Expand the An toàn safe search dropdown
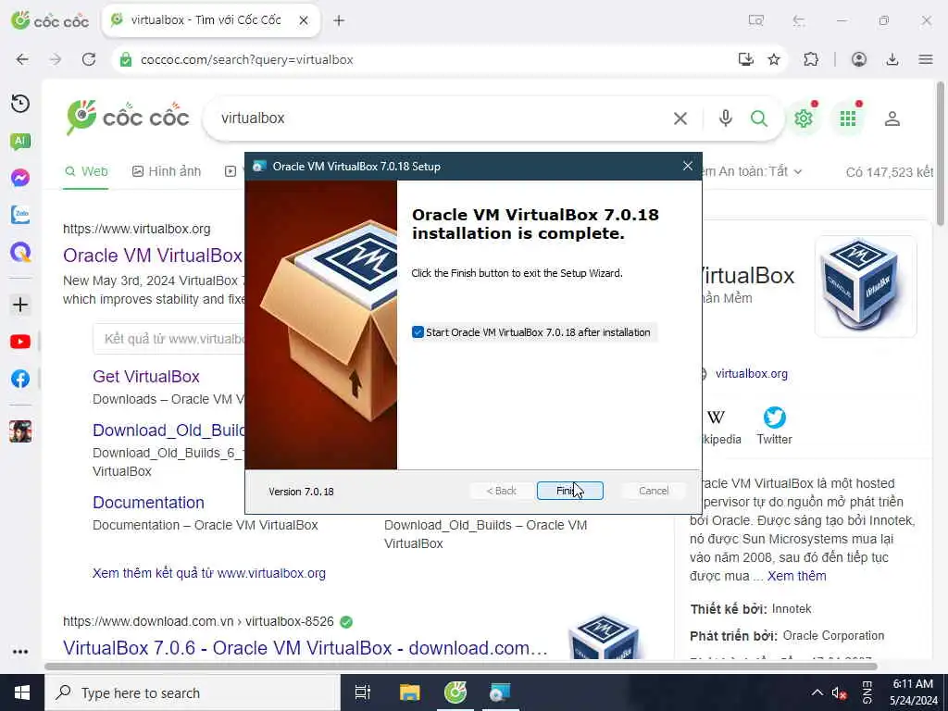Screen dimensions: 948x711 [753, 171]
